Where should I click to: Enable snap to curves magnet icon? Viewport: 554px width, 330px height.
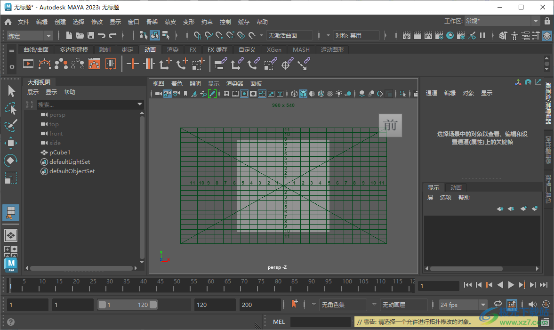click(209, 35)
